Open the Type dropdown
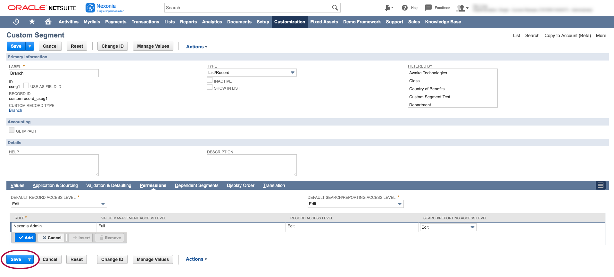This screenshot has width=614, height=277. (252, 73)
